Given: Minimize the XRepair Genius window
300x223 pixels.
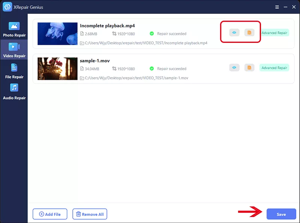Looking at the screenshot, I should [x=285, y=7].
